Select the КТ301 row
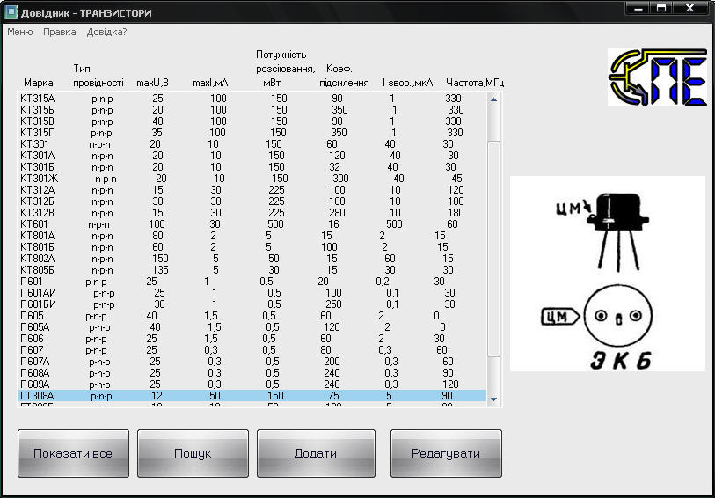 tap(252, 144)
